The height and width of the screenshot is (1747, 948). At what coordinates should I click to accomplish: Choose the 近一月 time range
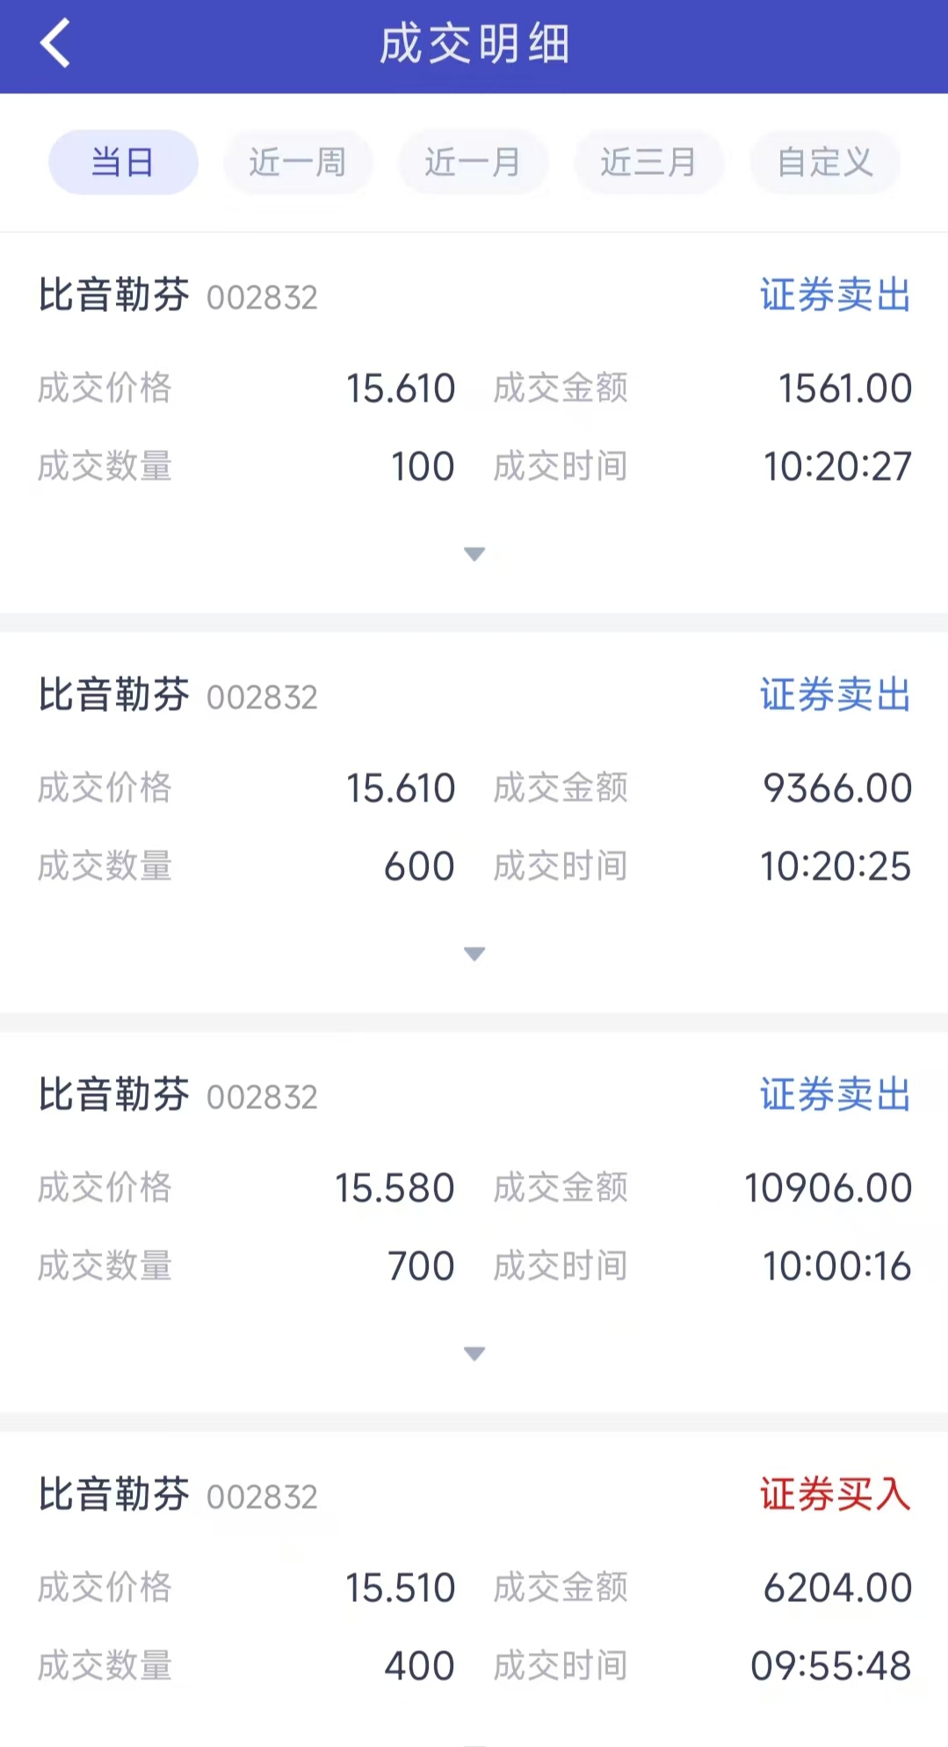coord(474,163)
